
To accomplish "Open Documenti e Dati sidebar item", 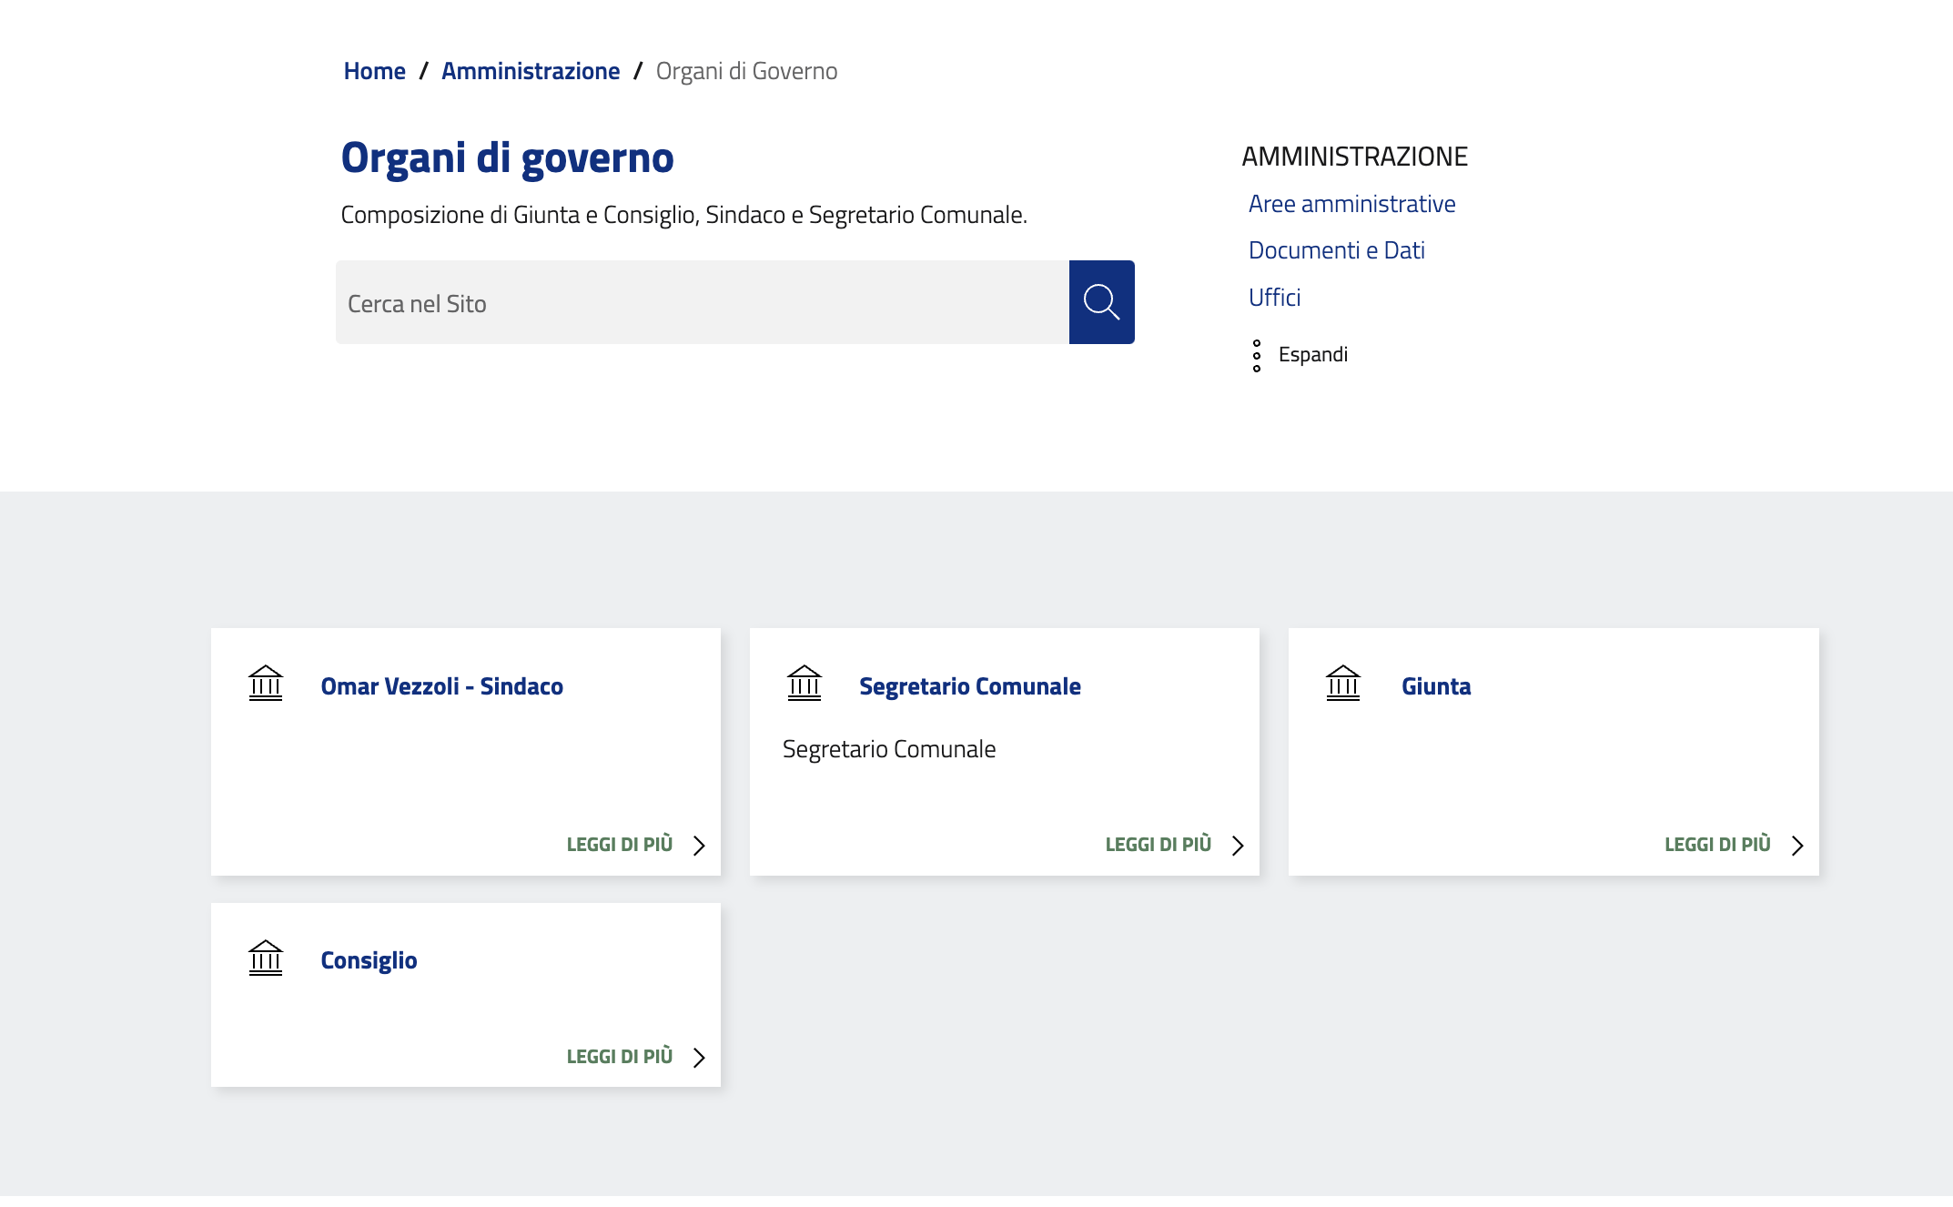I will tap(1336, 250).
